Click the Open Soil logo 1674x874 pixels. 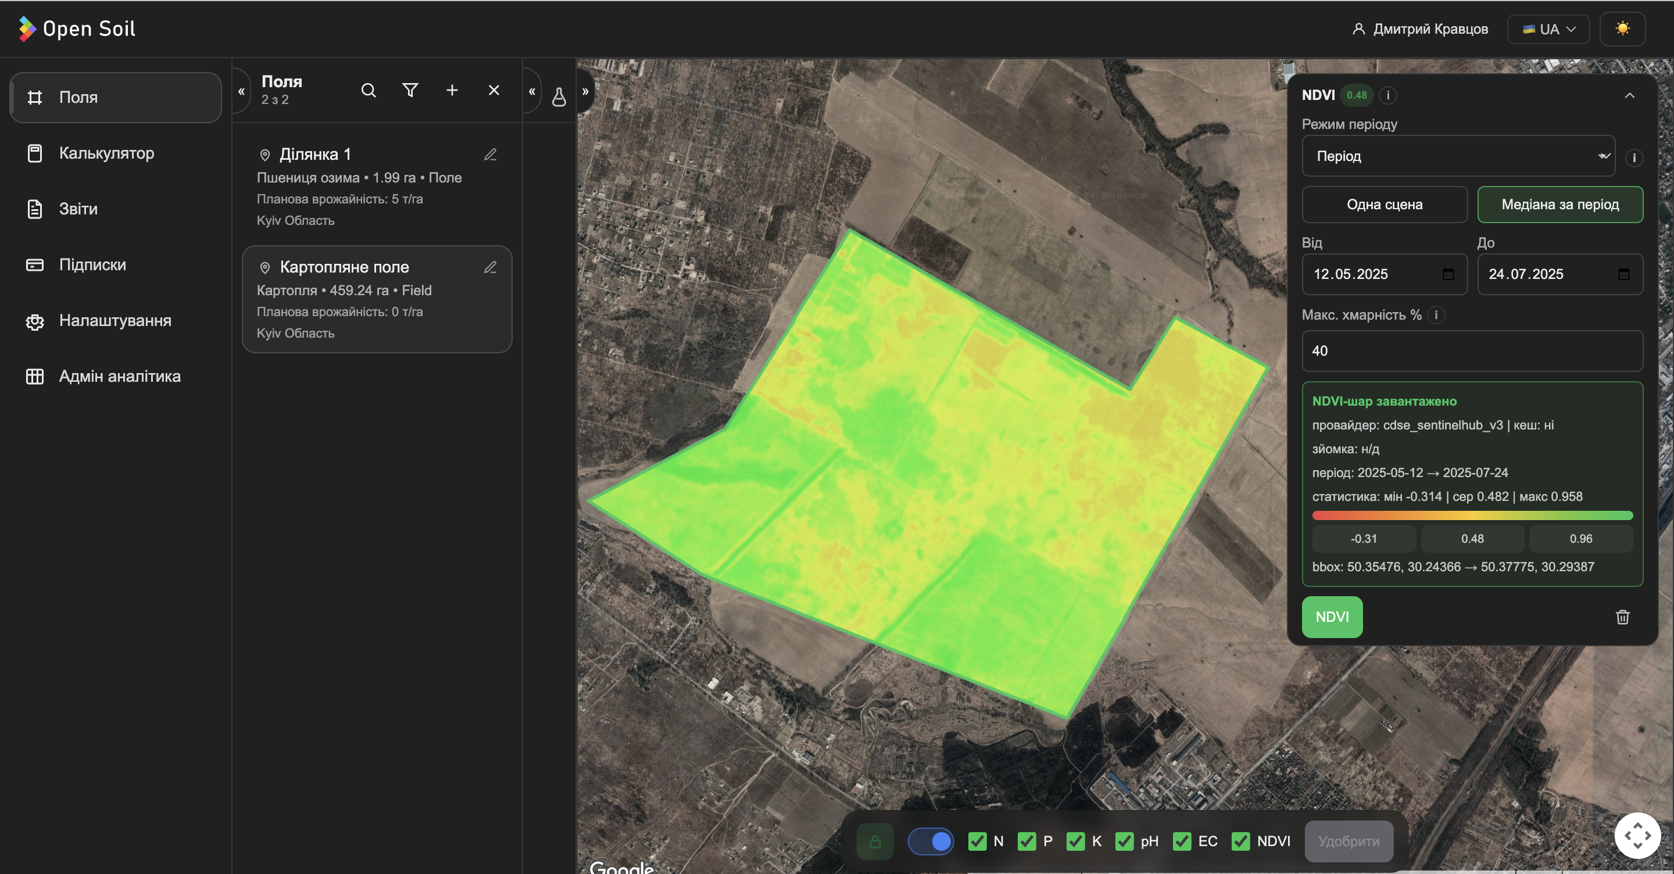(x=77, y=28)
